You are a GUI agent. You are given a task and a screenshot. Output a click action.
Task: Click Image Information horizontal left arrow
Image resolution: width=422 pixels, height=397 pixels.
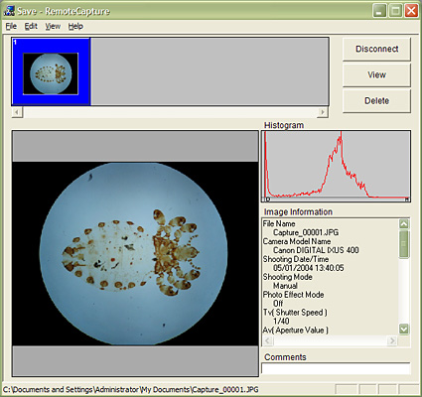(x=268, y=340)
